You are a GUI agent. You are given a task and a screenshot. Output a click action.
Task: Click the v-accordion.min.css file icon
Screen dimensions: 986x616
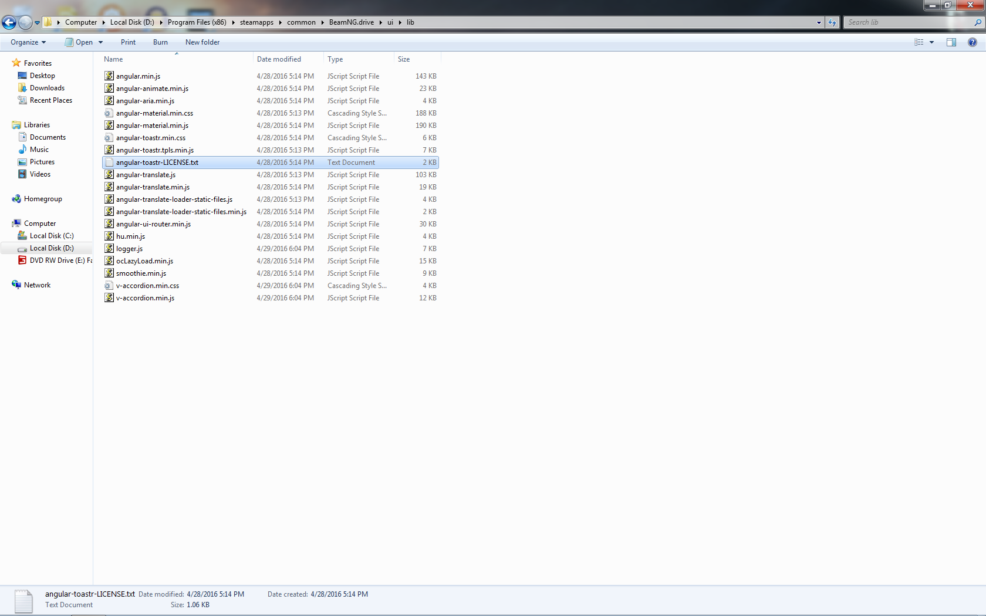(109, 285)
